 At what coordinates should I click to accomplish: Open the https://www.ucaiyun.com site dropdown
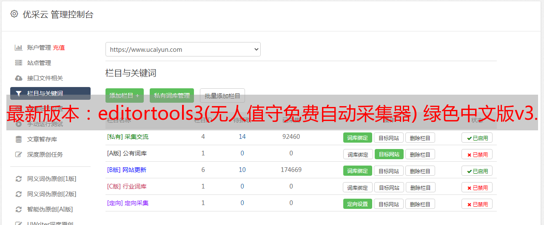[x=183, y=49]
